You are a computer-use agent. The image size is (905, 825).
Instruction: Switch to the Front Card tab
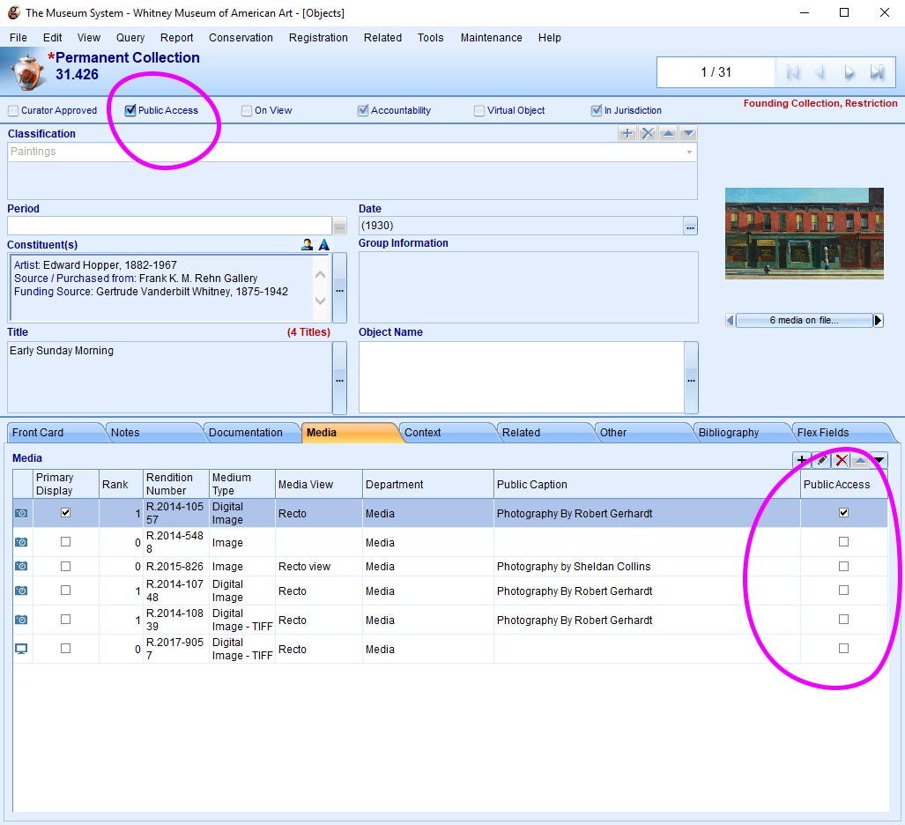55,433
